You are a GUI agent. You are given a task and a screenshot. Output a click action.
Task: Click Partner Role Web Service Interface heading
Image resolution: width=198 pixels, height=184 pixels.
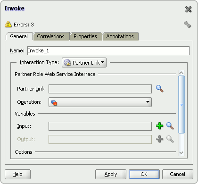click(x=55, y=74)
